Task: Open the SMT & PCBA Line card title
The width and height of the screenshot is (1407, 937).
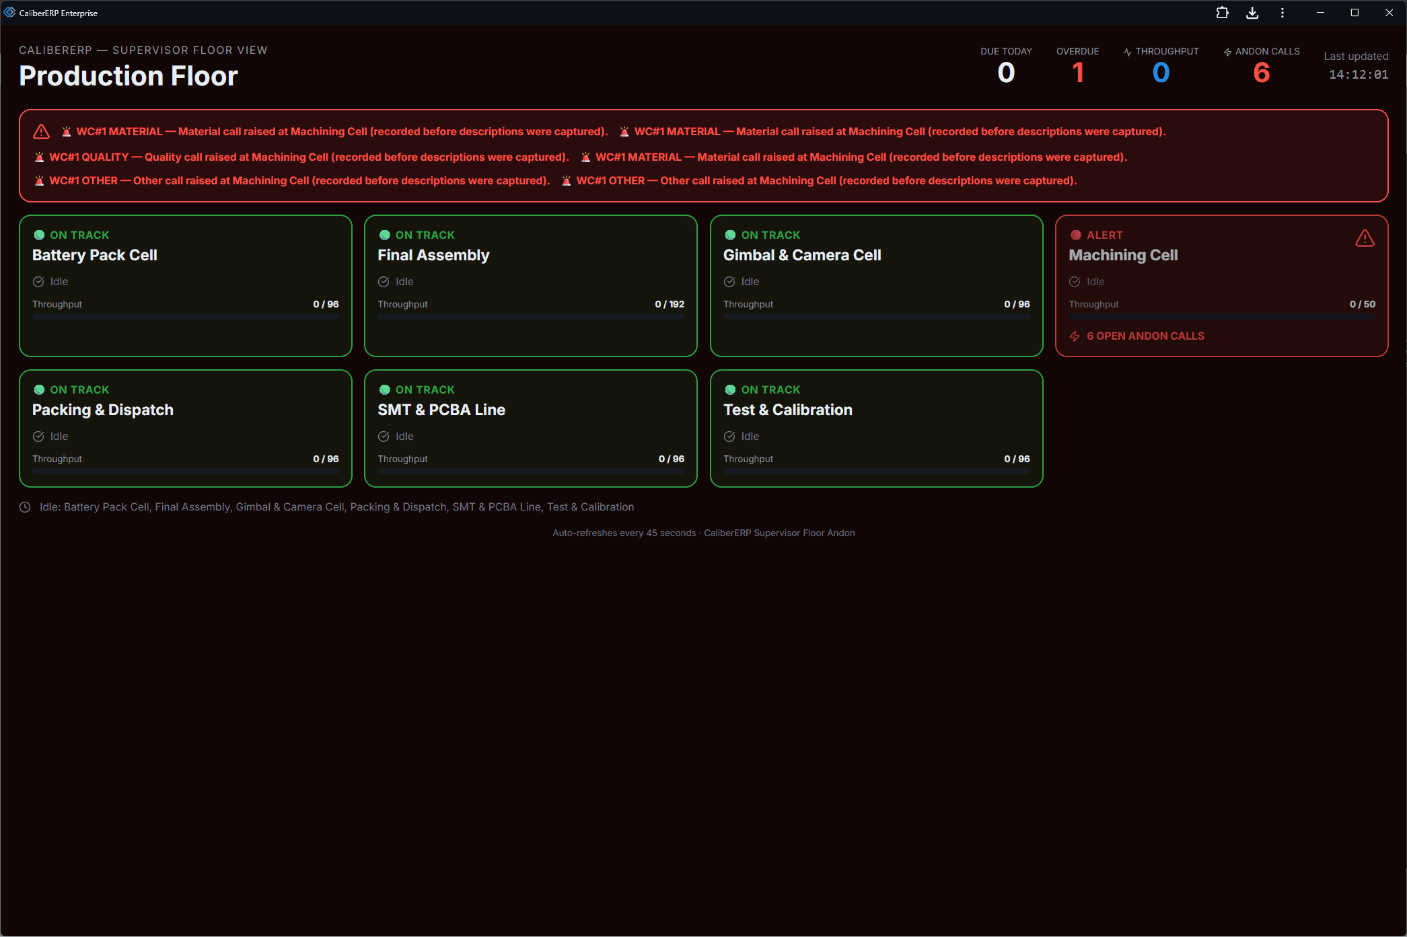Action: point(441,410)
